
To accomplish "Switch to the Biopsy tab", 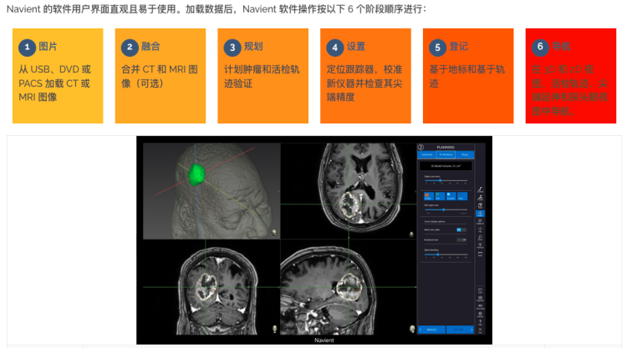I will [x=465, y=154].
